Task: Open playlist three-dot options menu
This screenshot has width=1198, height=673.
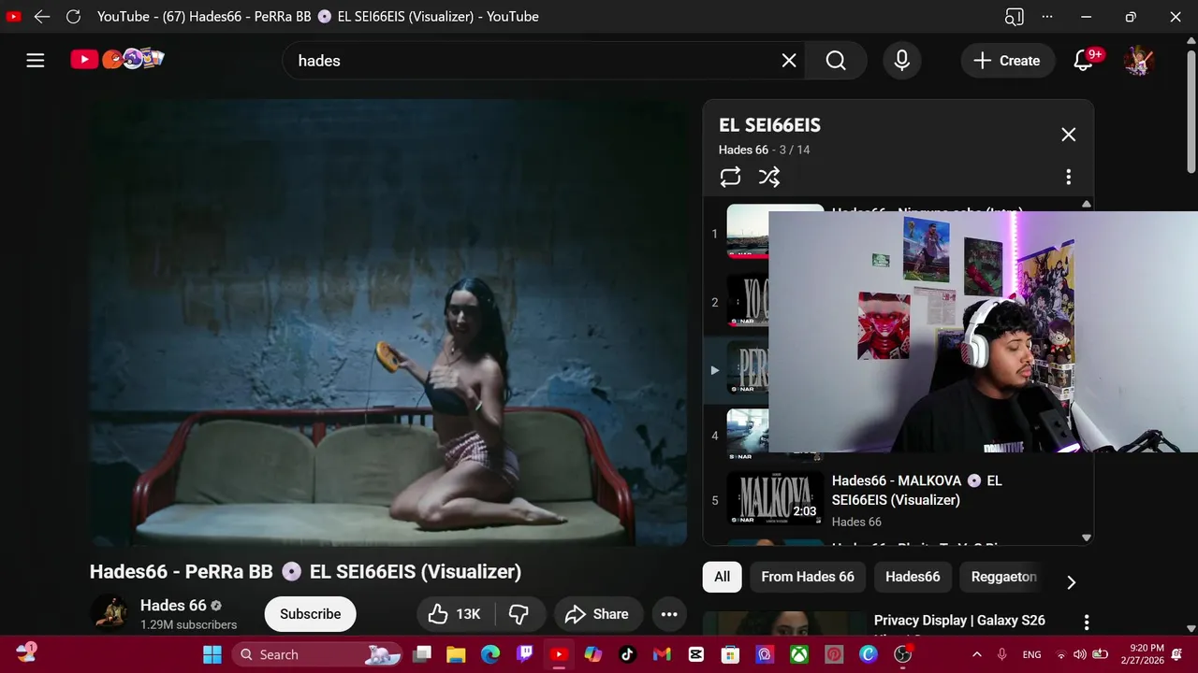Action: pos(1068,177)
